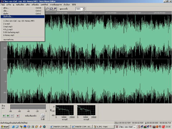Click the zoom out magnifier icon
172x129 pixels.
coord(55,9)
